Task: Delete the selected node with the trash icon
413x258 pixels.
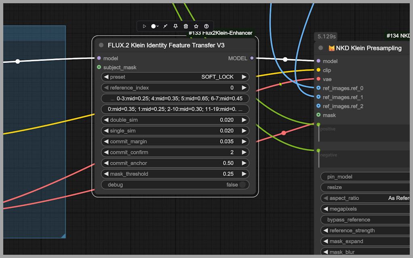Action: [186, 26]
